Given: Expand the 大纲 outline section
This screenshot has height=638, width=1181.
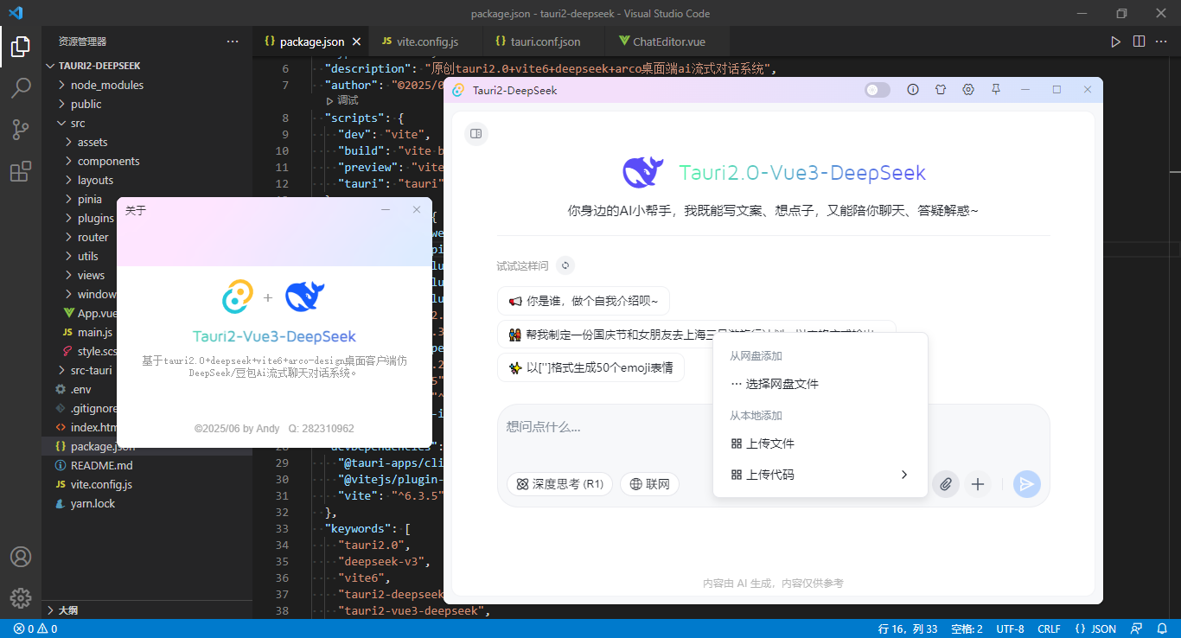Looking at the screenshot, I should [x=147, y=609].
